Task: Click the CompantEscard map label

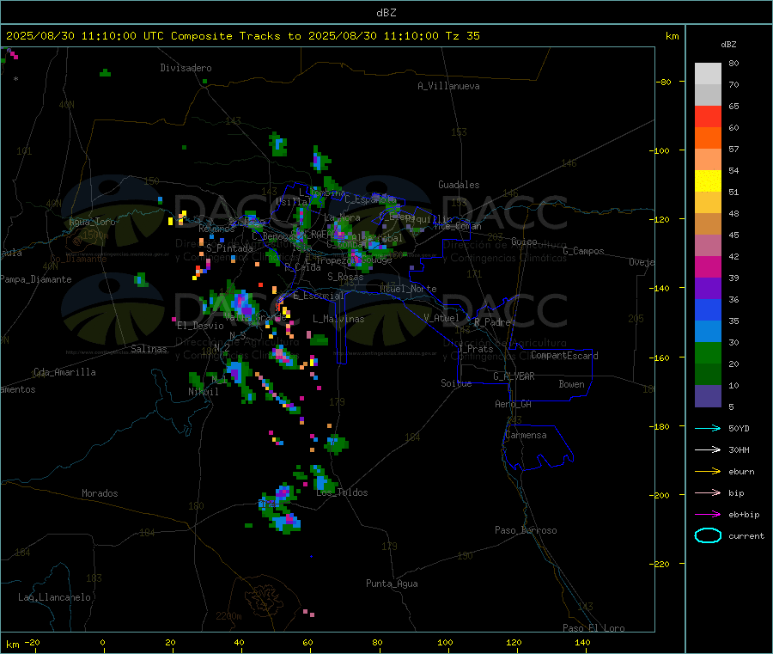Action: [564, 355]
